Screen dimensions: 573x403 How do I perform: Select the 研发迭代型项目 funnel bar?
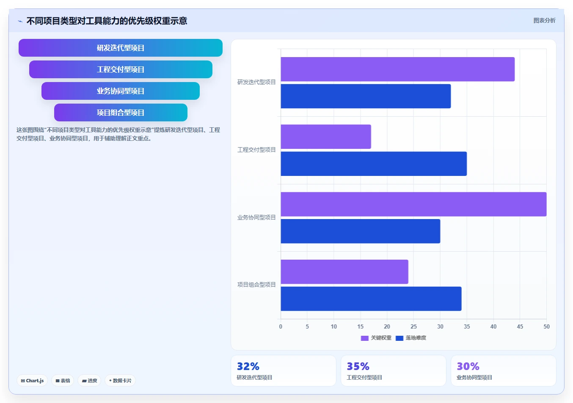click(x=121, y=48)
